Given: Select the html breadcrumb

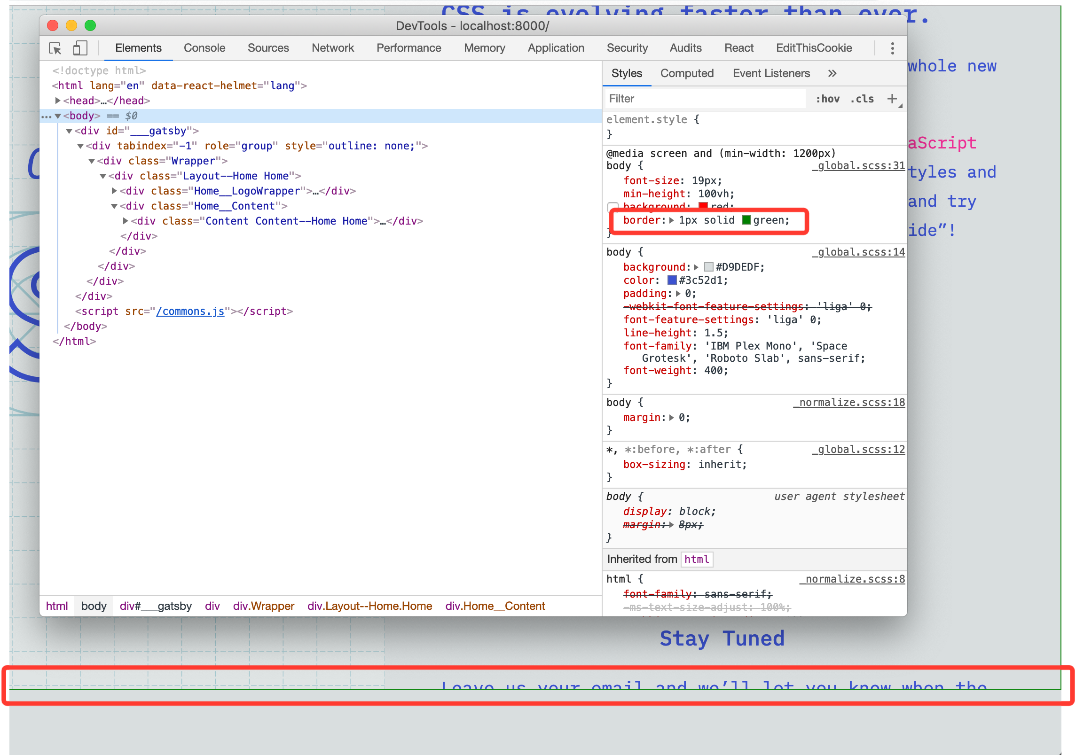Looking at the screenshot, I should 57,606.
